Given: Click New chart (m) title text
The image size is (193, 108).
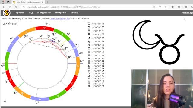Looking at the screenshot, I should (14, 19).
